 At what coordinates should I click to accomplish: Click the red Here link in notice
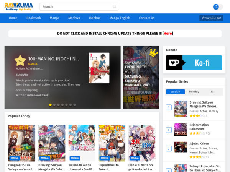[x=168, y=34]
